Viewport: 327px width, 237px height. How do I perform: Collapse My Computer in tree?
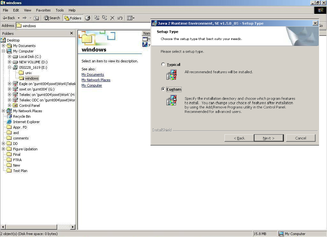point(3,51)
